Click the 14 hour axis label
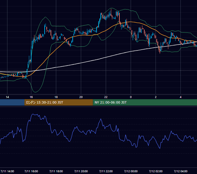Screen dimensions: 197x174 pos(8,97)
